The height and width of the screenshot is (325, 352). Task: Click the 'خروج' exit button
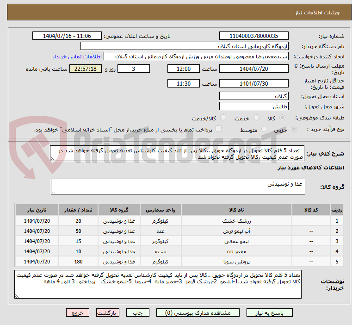tap(78, 313)
